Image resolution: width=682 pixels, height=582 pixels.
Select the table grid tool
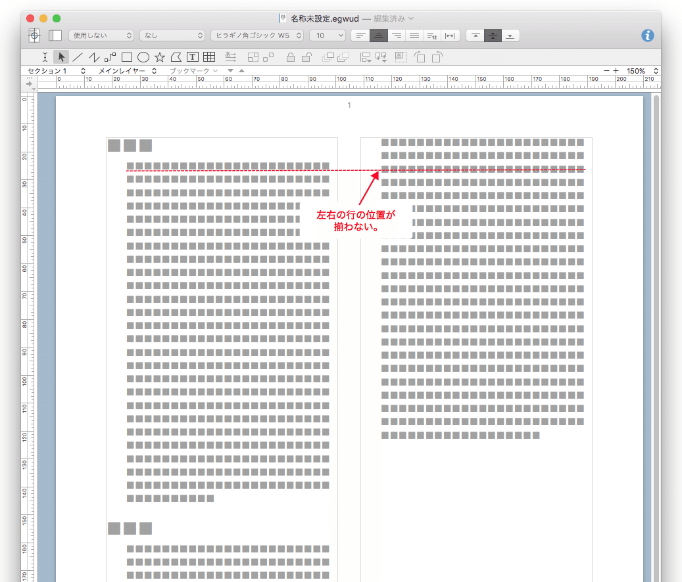[x=209, y=57]
